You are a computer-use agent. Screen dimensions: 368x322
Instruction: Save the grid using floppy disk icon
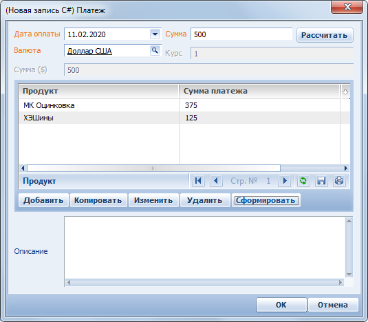click(x=321, y=181)
